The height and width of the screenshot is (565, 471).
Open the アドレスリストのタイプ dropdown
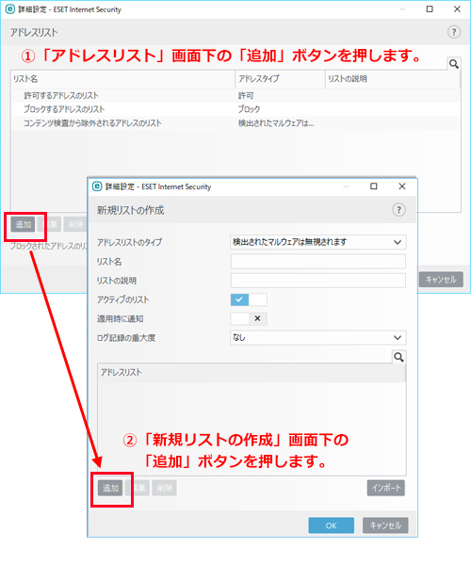click(x=318, y=242)
